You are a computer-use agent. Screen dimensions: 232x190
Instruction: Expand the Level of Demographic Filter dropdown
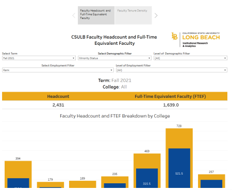190,58
